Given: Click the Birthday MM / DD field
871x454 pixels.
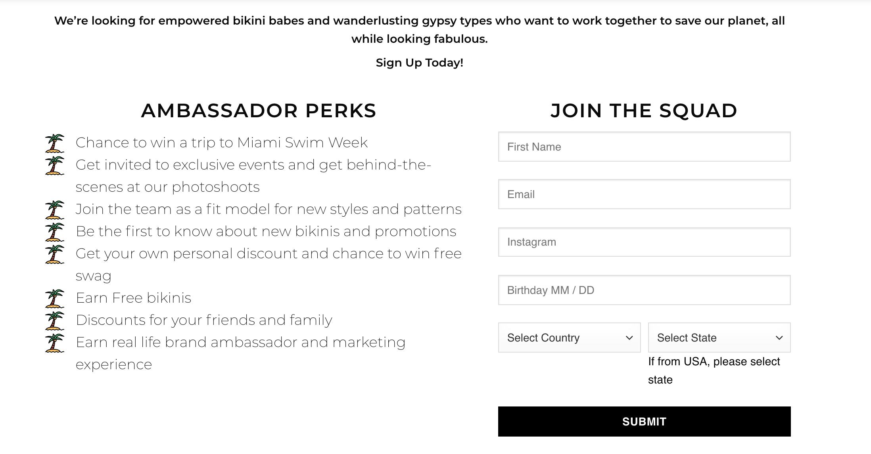Looking at the screenshot, I should coord(643,290).
